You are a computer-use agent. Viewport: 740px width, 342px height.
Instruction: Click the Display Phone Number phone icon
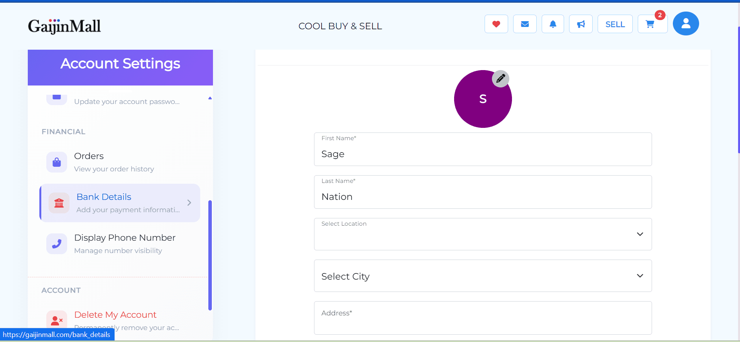coord(57,244)
